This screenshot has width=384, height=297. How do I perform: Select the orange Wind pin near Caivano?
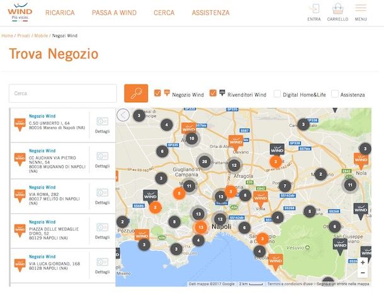[x=235, y=143]
